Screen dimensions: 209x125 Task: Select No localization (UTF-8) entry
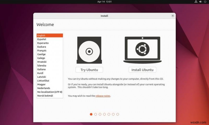(x=50, y=92)
